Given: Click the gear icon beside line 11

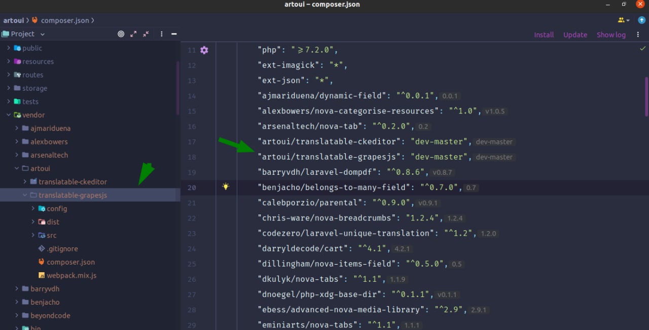Looking at the screenshot, I should (204, 50).
